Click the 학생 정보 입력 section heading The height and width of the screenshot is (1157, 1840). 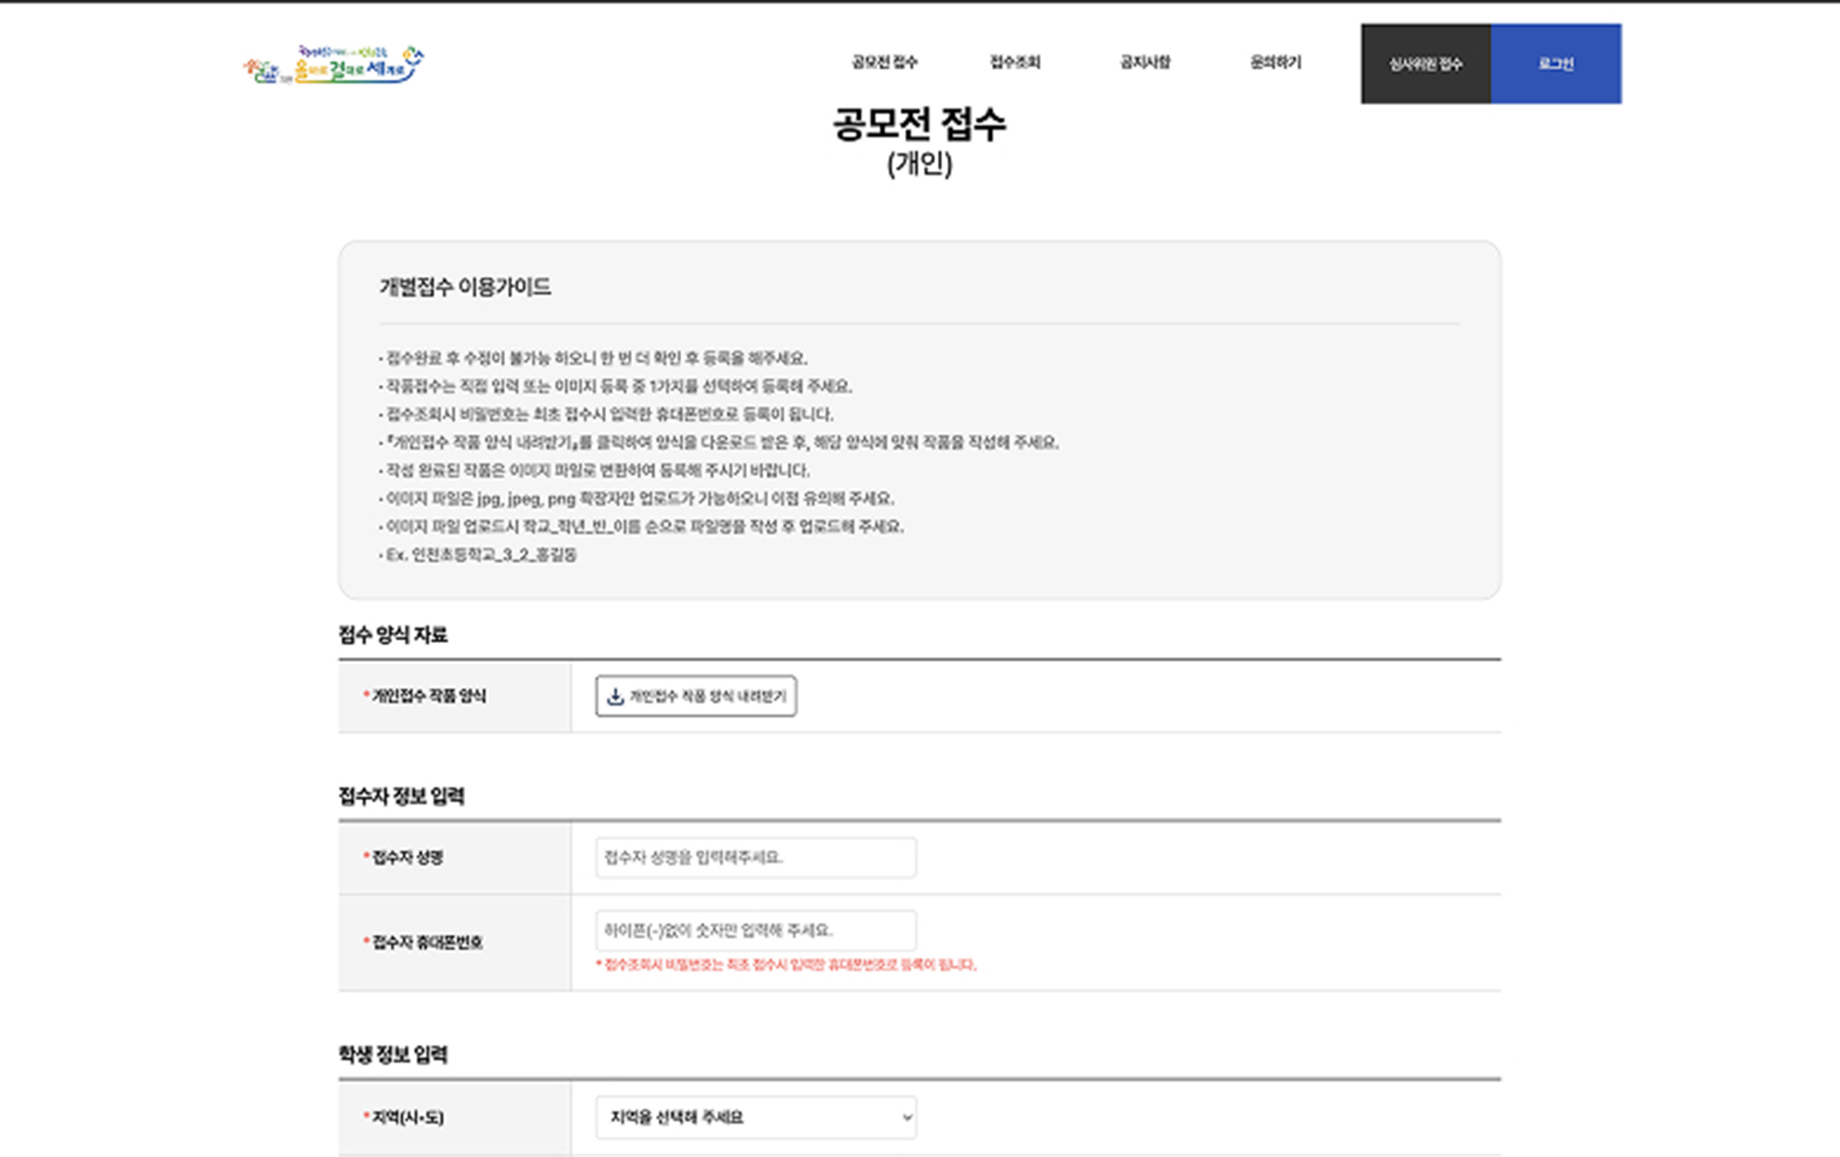(392, 1055)
